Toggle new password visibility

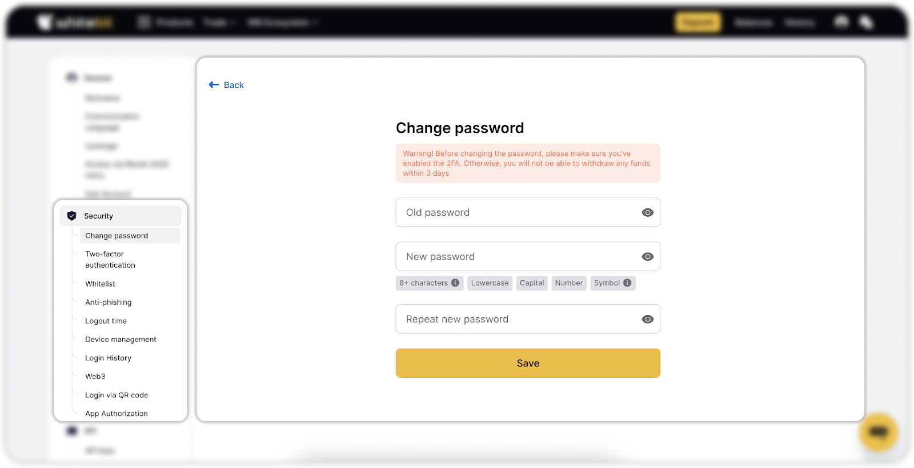(x=647, y=257)
